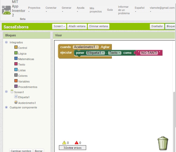Image resolution: width=176 pixels, height=152 pixels.
Task: Click the Etiqueta1 label component icon
Action: [16, 96]
